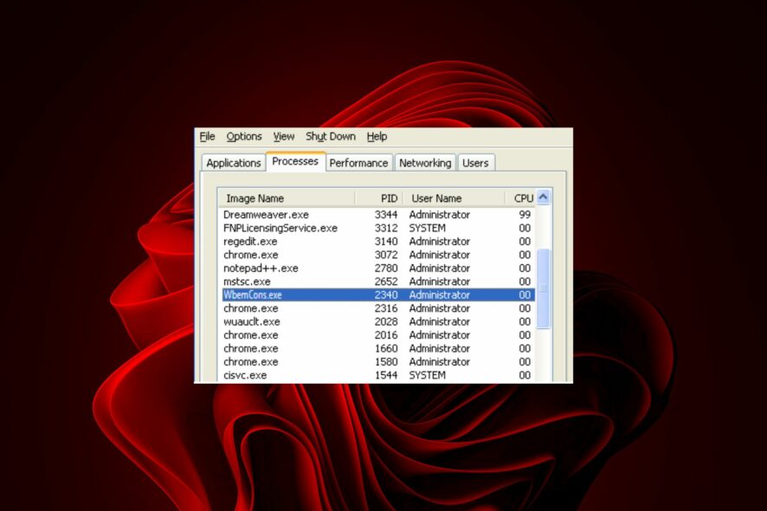The width and height of the screenshot is (767, 511).
Task: Click PID value 1544
Action: (x=386, y=375)
